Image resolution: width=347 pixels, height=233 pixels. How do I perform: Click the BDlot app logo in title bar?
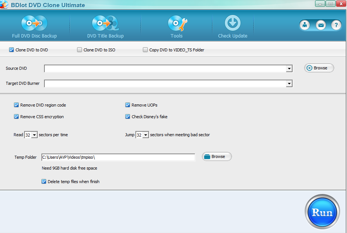pyautogui.click(x=4, y=5)
